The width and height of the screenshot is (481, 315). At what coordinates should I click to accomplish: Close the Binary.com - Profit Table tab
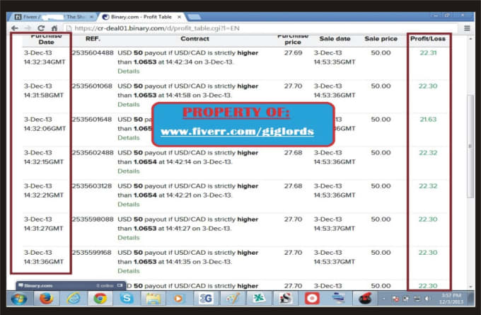tap(179, 17)
